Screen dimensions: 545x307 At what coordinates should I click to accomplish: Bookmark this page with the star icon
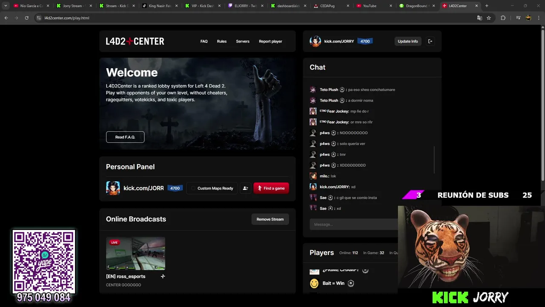pos(489,18)
